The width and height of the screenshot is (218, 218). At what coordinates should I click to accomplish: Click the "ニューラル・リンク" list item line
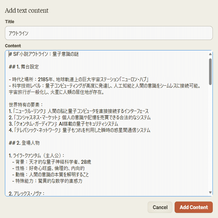[x=79, y=111]
